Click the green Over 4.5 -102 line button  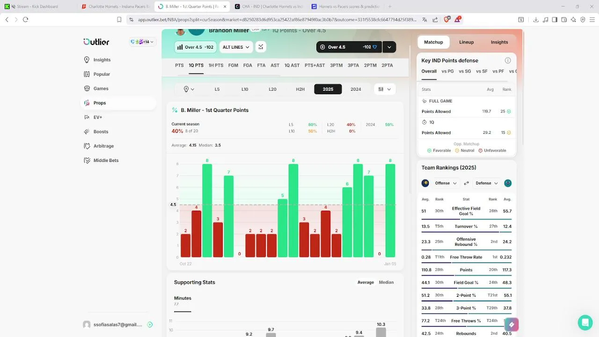click(195, 47)
